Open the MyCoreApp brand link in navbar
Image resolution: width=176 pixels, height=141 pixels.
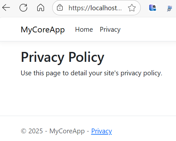pyautogui.click(x=43, y=30)
